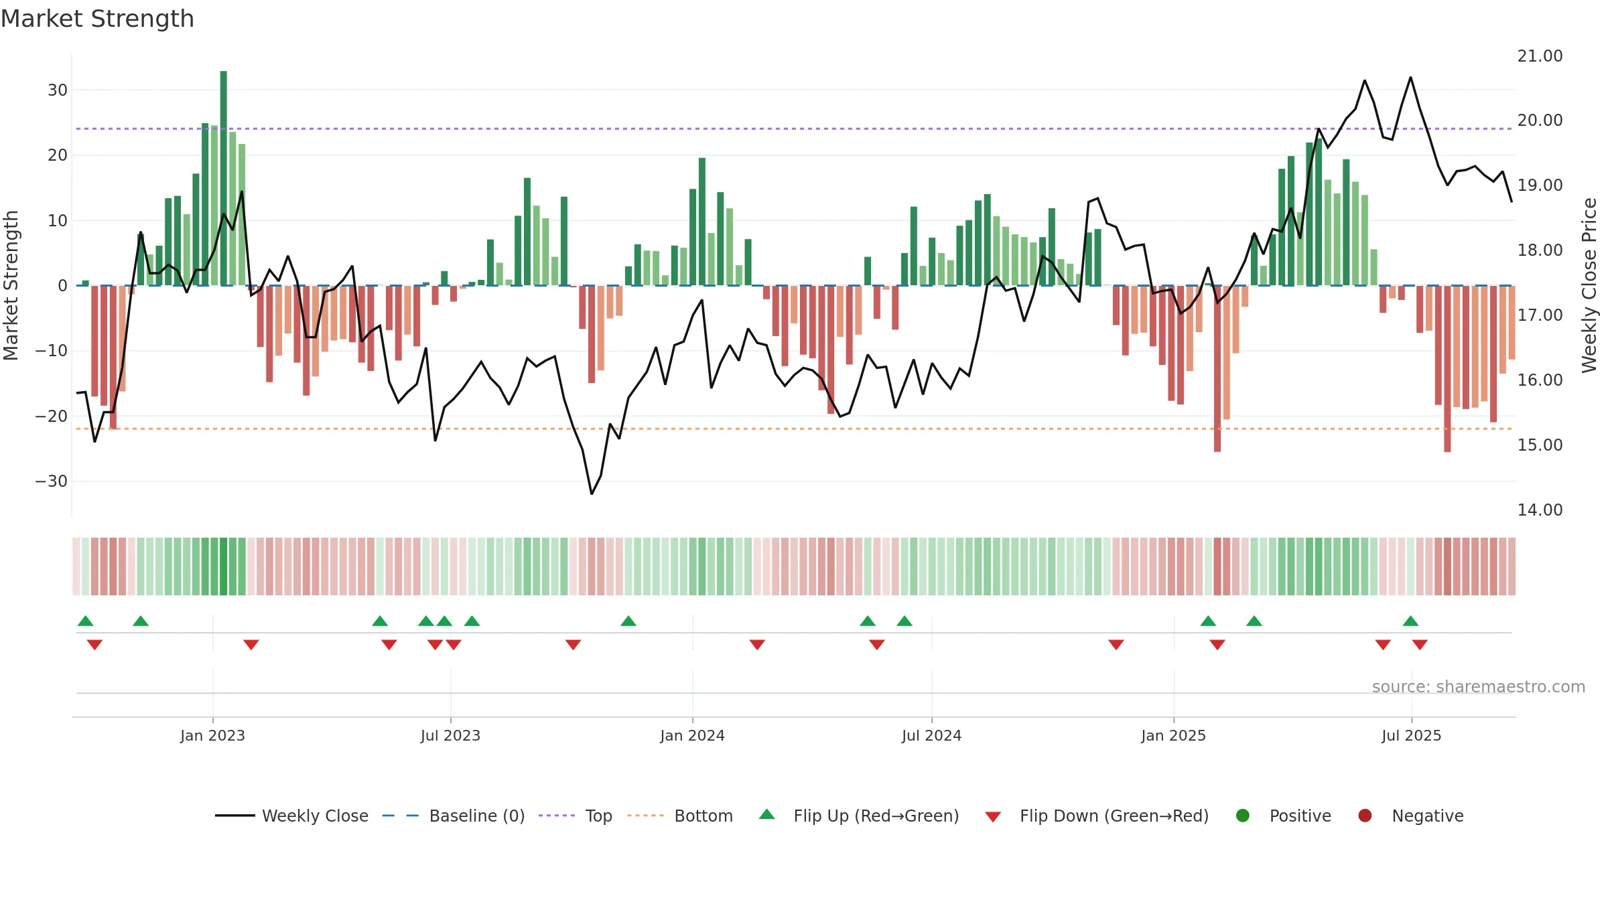Click the Jul 2023 x-axis label
This screenshot has width=1608, height=904.
pos(450,736)
